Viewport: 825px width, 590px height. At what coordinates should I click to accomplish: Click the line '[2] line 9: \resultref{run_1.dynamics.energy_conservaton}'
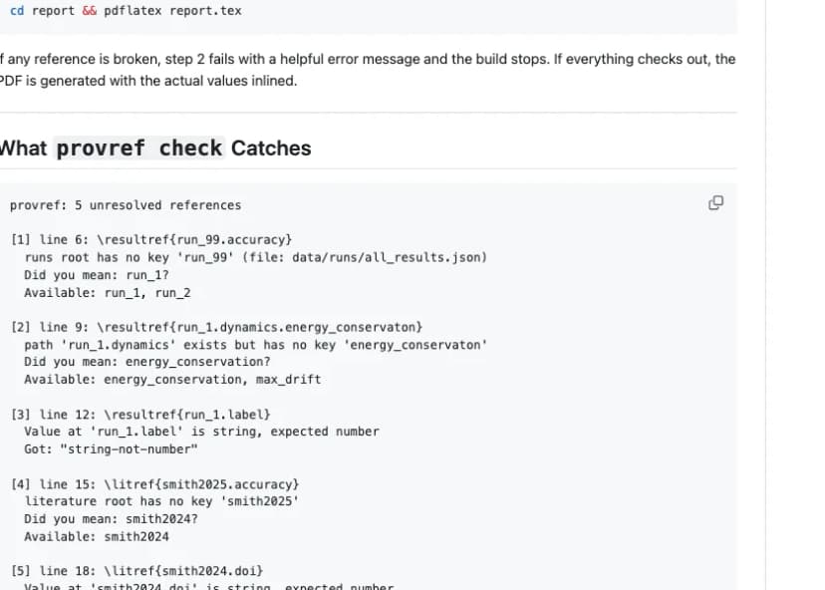[x=216, y=327]
